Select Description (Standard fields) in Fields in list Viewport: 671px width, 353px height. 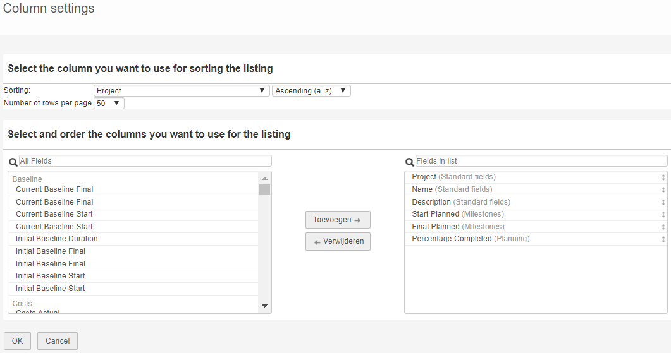click(536, 201)
